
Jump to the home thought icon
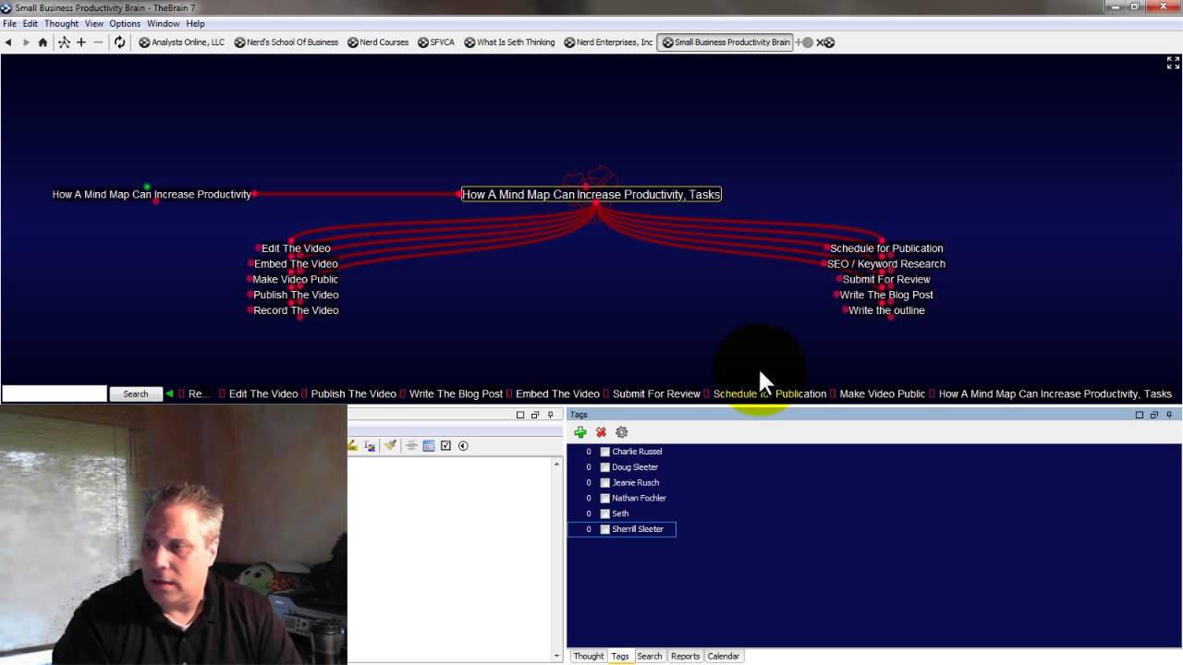click(x=43, y=42)
